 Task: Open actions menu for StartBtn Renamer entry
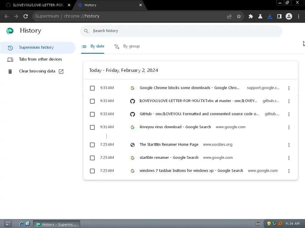[x=289, y=145]
